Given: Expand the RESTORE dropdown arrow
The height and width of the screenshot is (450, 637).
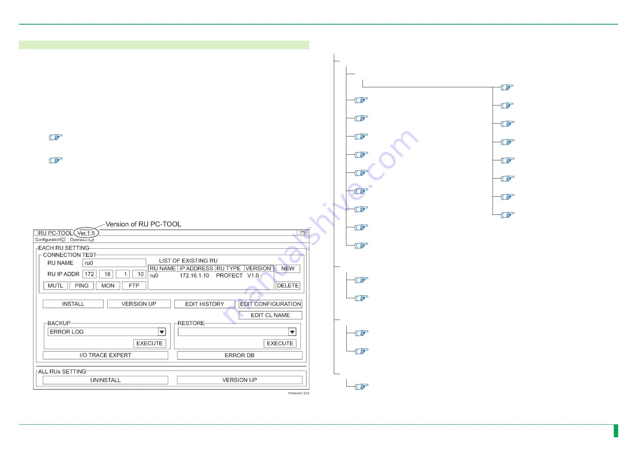Looking at the screenshot, I should [x=292, y=332].
